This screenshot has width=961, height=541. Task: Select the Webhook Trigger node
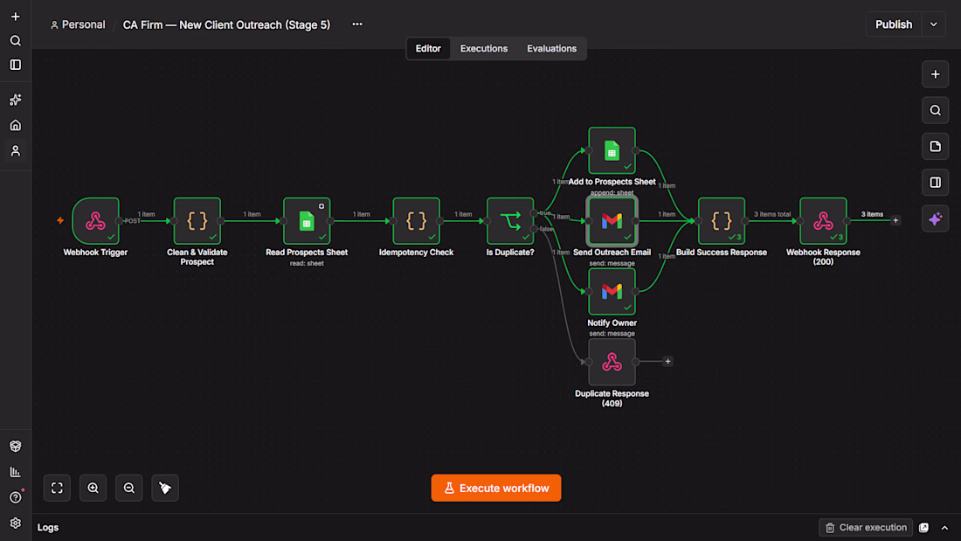tap(95, 221)
